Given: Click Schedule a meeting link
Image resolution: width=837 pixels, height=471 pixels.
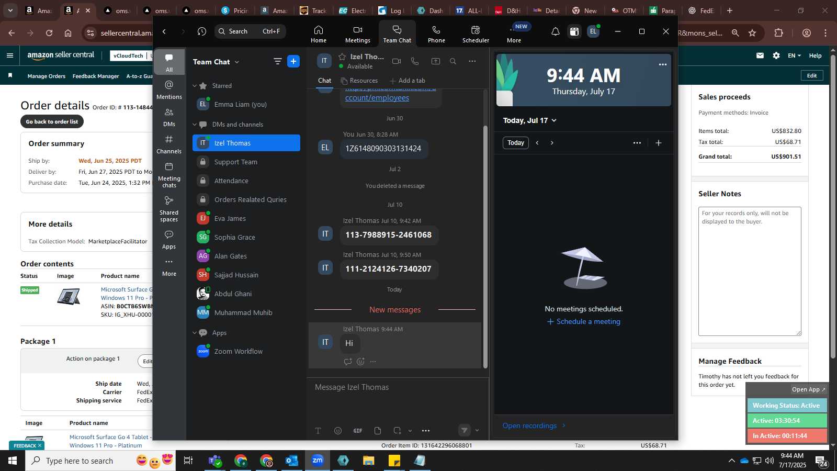Looking at the screenshot, I should pyautogui.click(x=584, y=321).
